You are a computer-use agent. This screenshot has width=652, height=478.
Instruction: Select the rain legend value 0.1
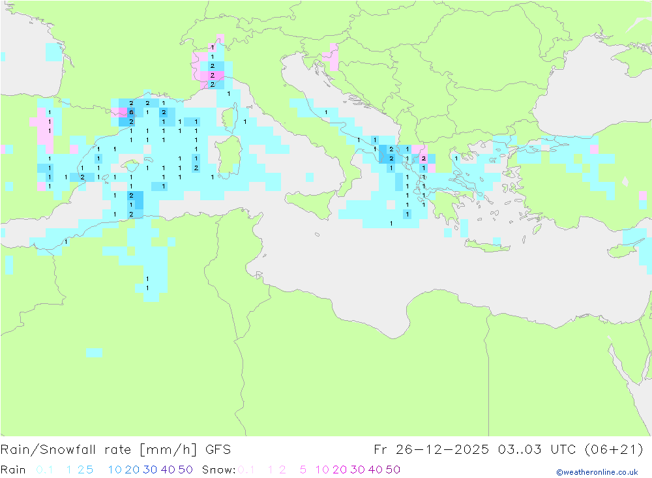(44, 470)
